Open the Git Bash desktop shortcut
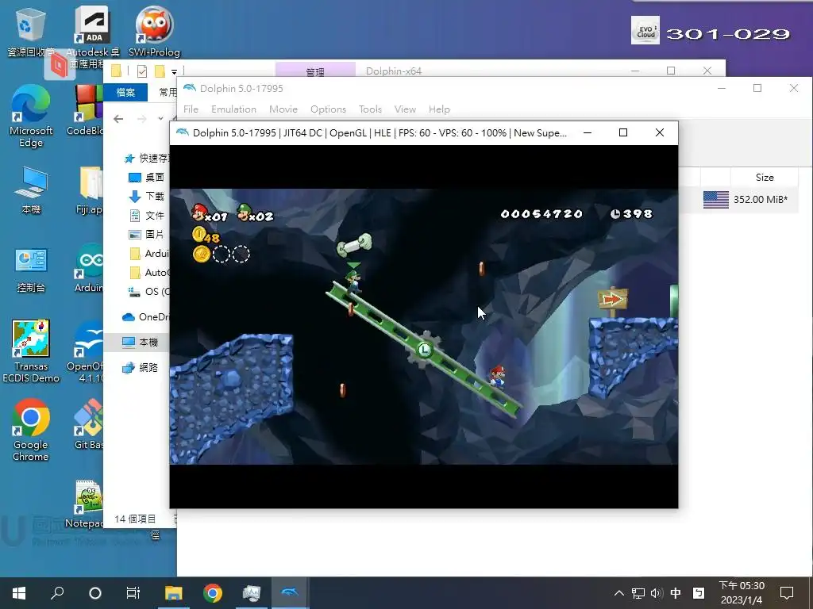Viewport: 813px width, 609px height. (x=88, y=423)
